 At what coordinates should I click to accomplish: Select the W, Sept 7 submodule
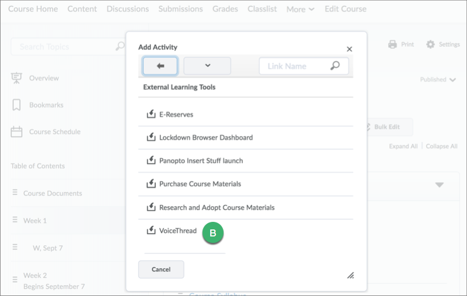click(x=48, y=248)
